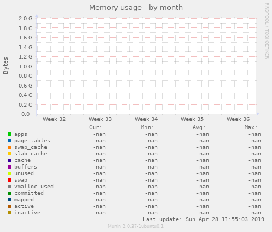272x232 pixels.
Task: Click the apps Cur '-nan' value
Action: pos(99,134)
